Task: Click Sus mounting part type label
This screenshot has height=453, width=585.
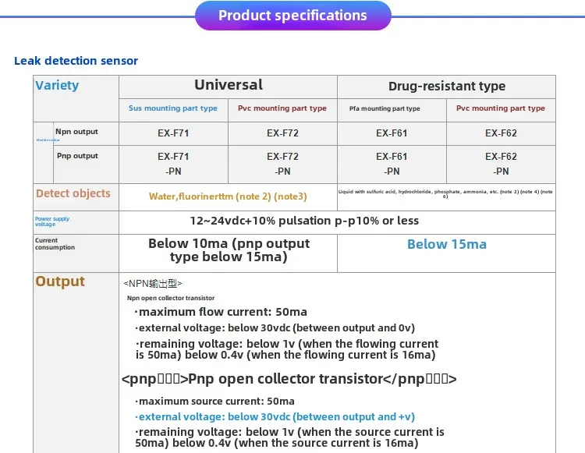Action: click(173, 108)
